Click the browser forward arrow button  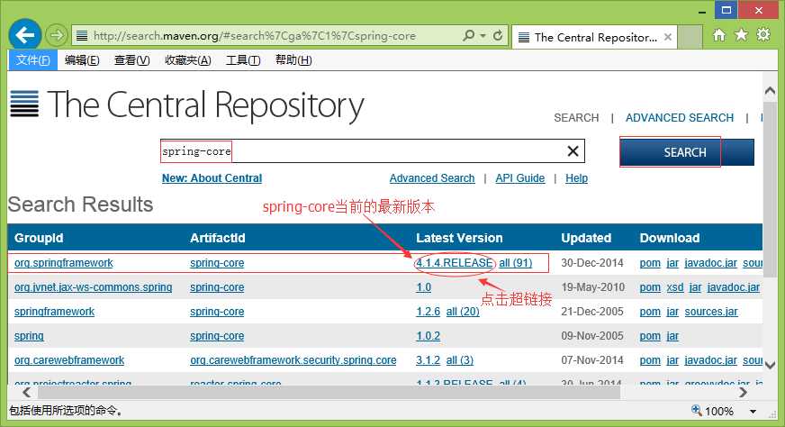[x=57, y=35]
